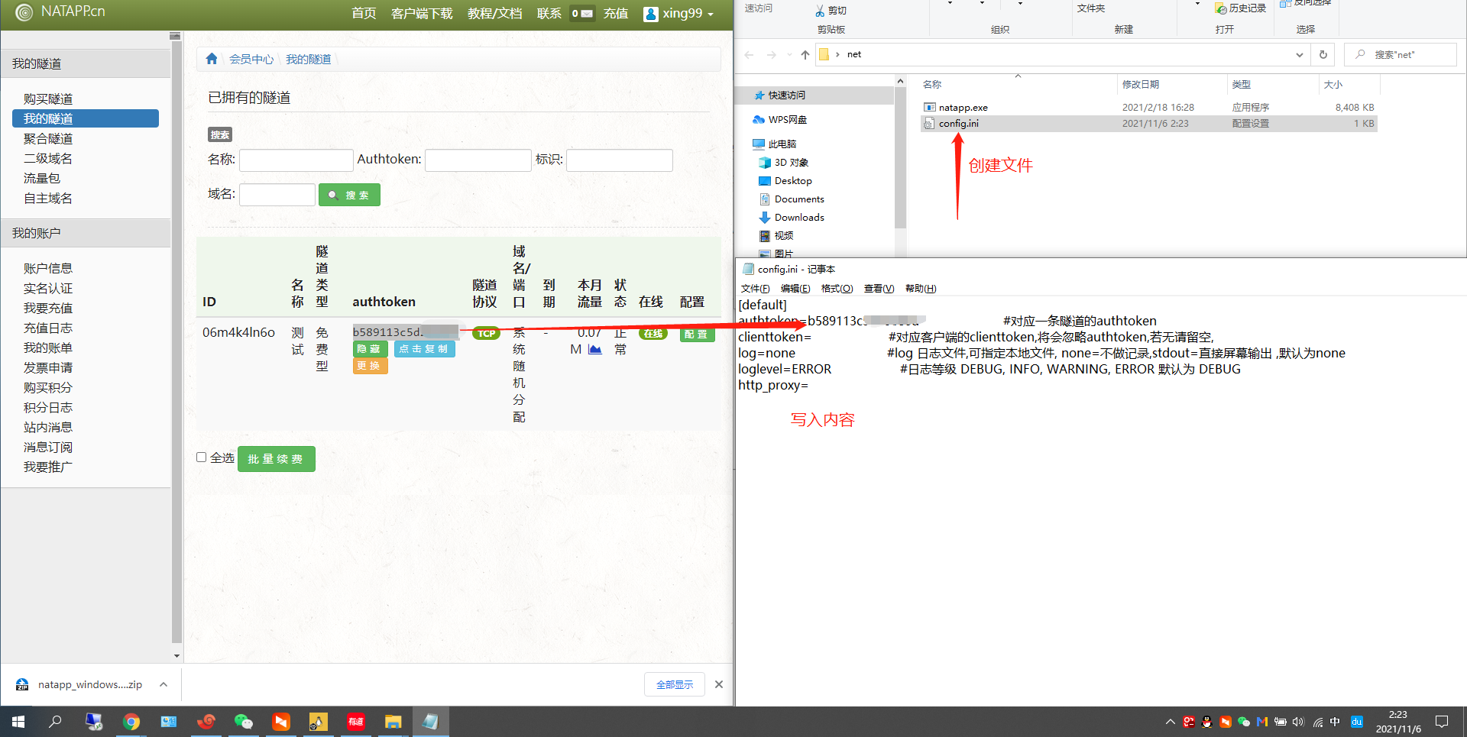Click the up-arrow navigation icon in Explorer

[x=805, y=54]
